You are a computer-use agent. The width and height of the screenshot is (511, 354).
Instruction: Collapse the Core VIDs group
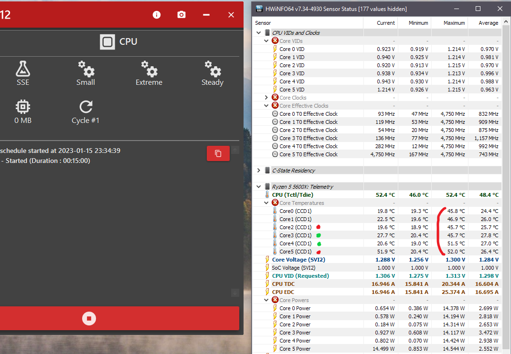pos(266,40)
